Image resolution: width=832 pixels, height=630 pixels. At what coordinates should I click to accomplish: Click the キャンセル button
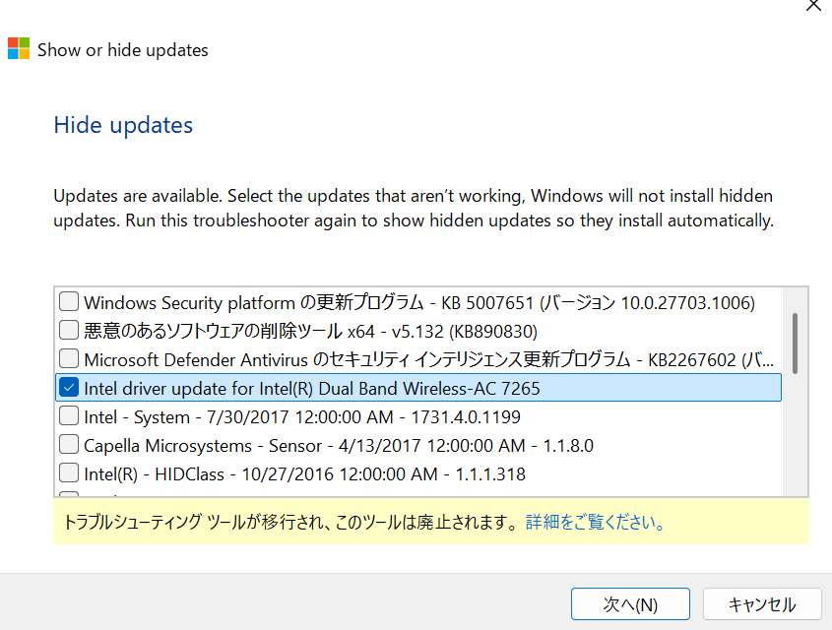coord(762,604)
